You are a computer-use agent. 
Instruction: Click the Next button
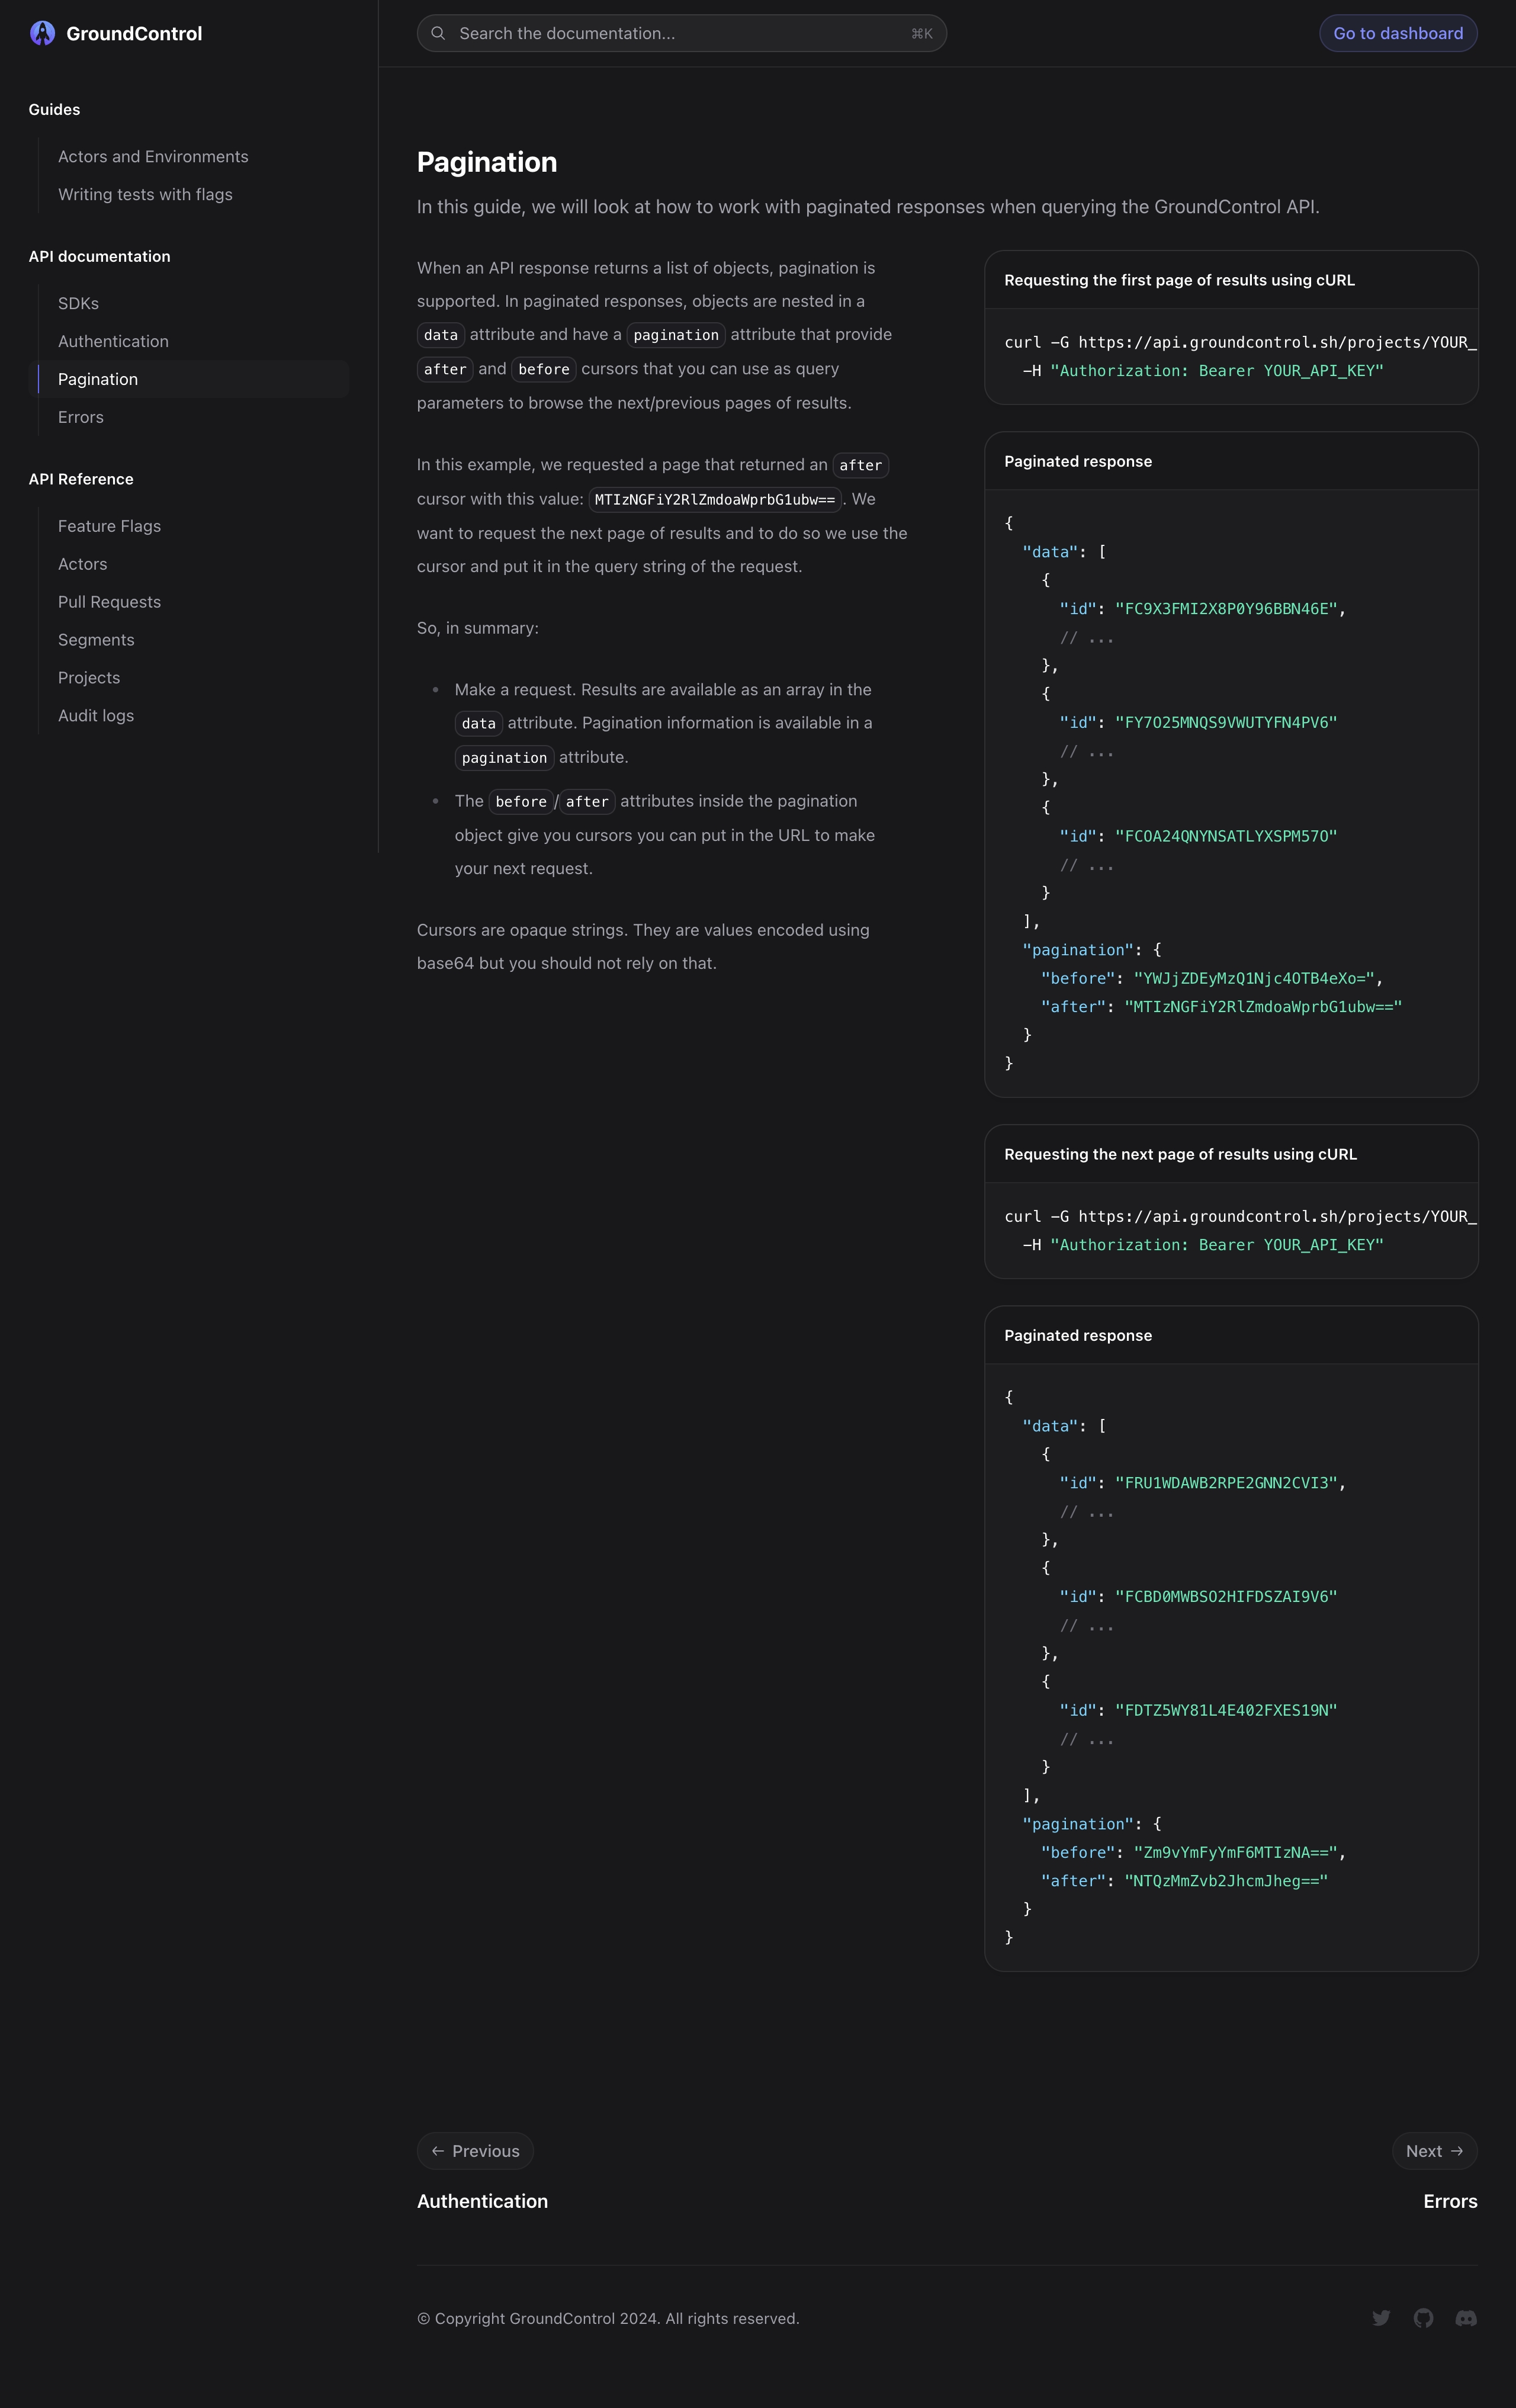pos(1434,2151)
